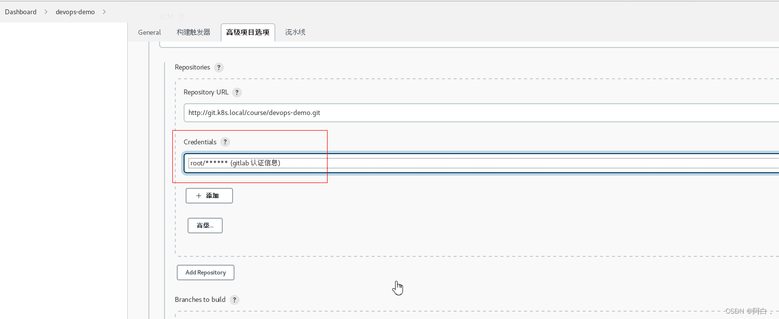Select the 高级项目选项 tab
The height and width of the screenshot is (319, 779).
coord(248,32)
